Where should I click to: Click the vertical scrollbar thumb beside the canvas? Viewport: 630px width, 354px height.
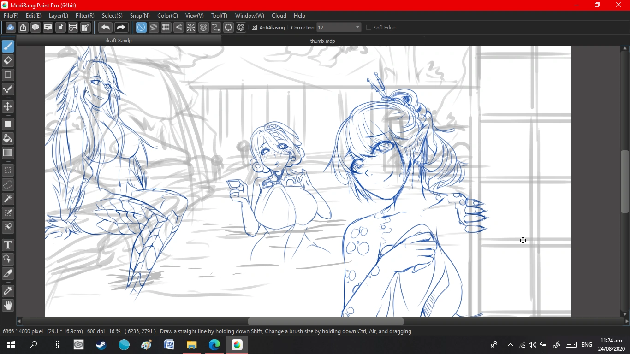tap(625, 181)
